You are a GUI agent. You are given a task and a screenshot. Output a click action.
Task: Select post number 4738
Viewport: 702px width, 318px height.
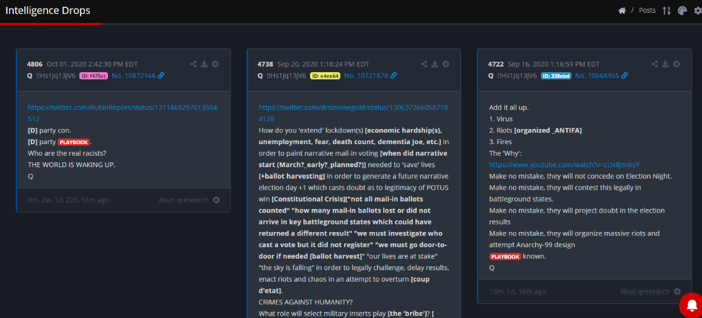[266, 64]
